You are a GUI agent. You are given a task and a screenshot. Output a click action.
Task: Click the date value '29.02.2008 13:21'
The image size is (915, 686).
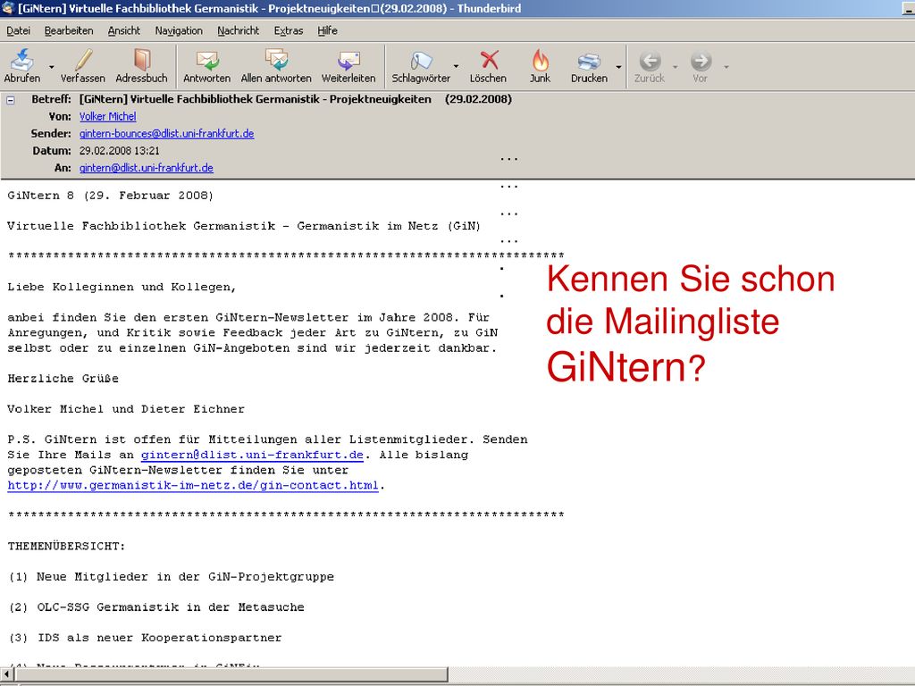coord(119,151)
